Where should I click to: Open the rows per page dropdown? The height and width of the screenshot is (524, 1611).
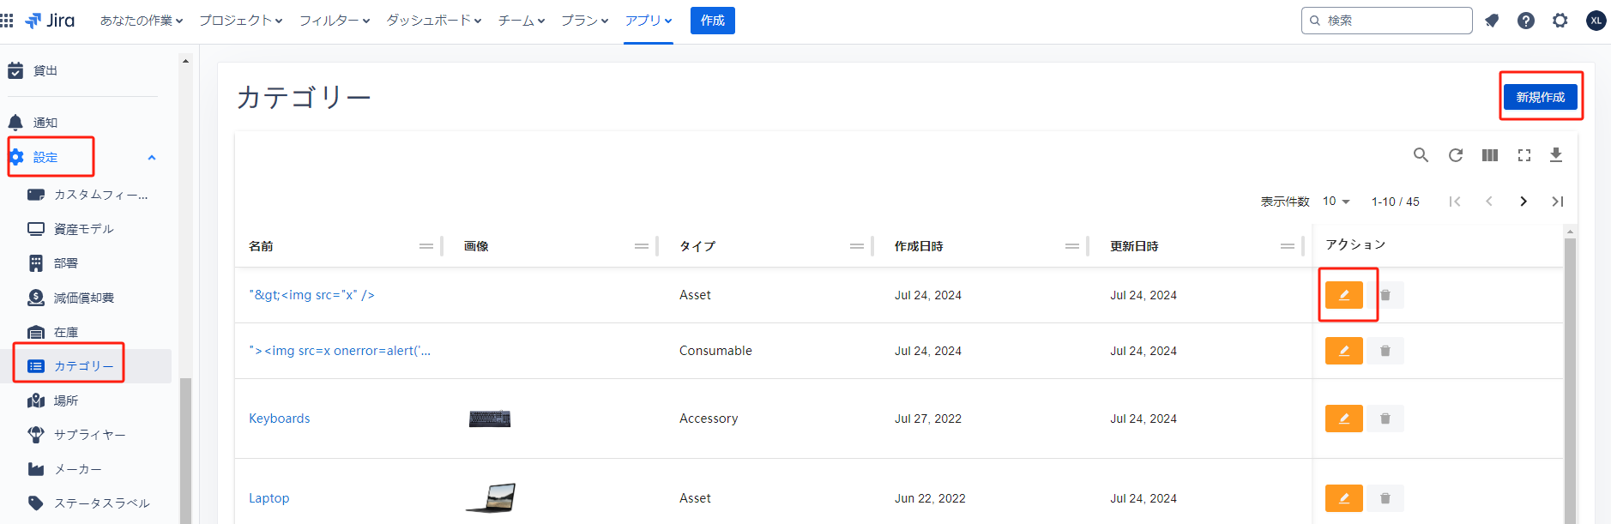[x=1336, y=202]
